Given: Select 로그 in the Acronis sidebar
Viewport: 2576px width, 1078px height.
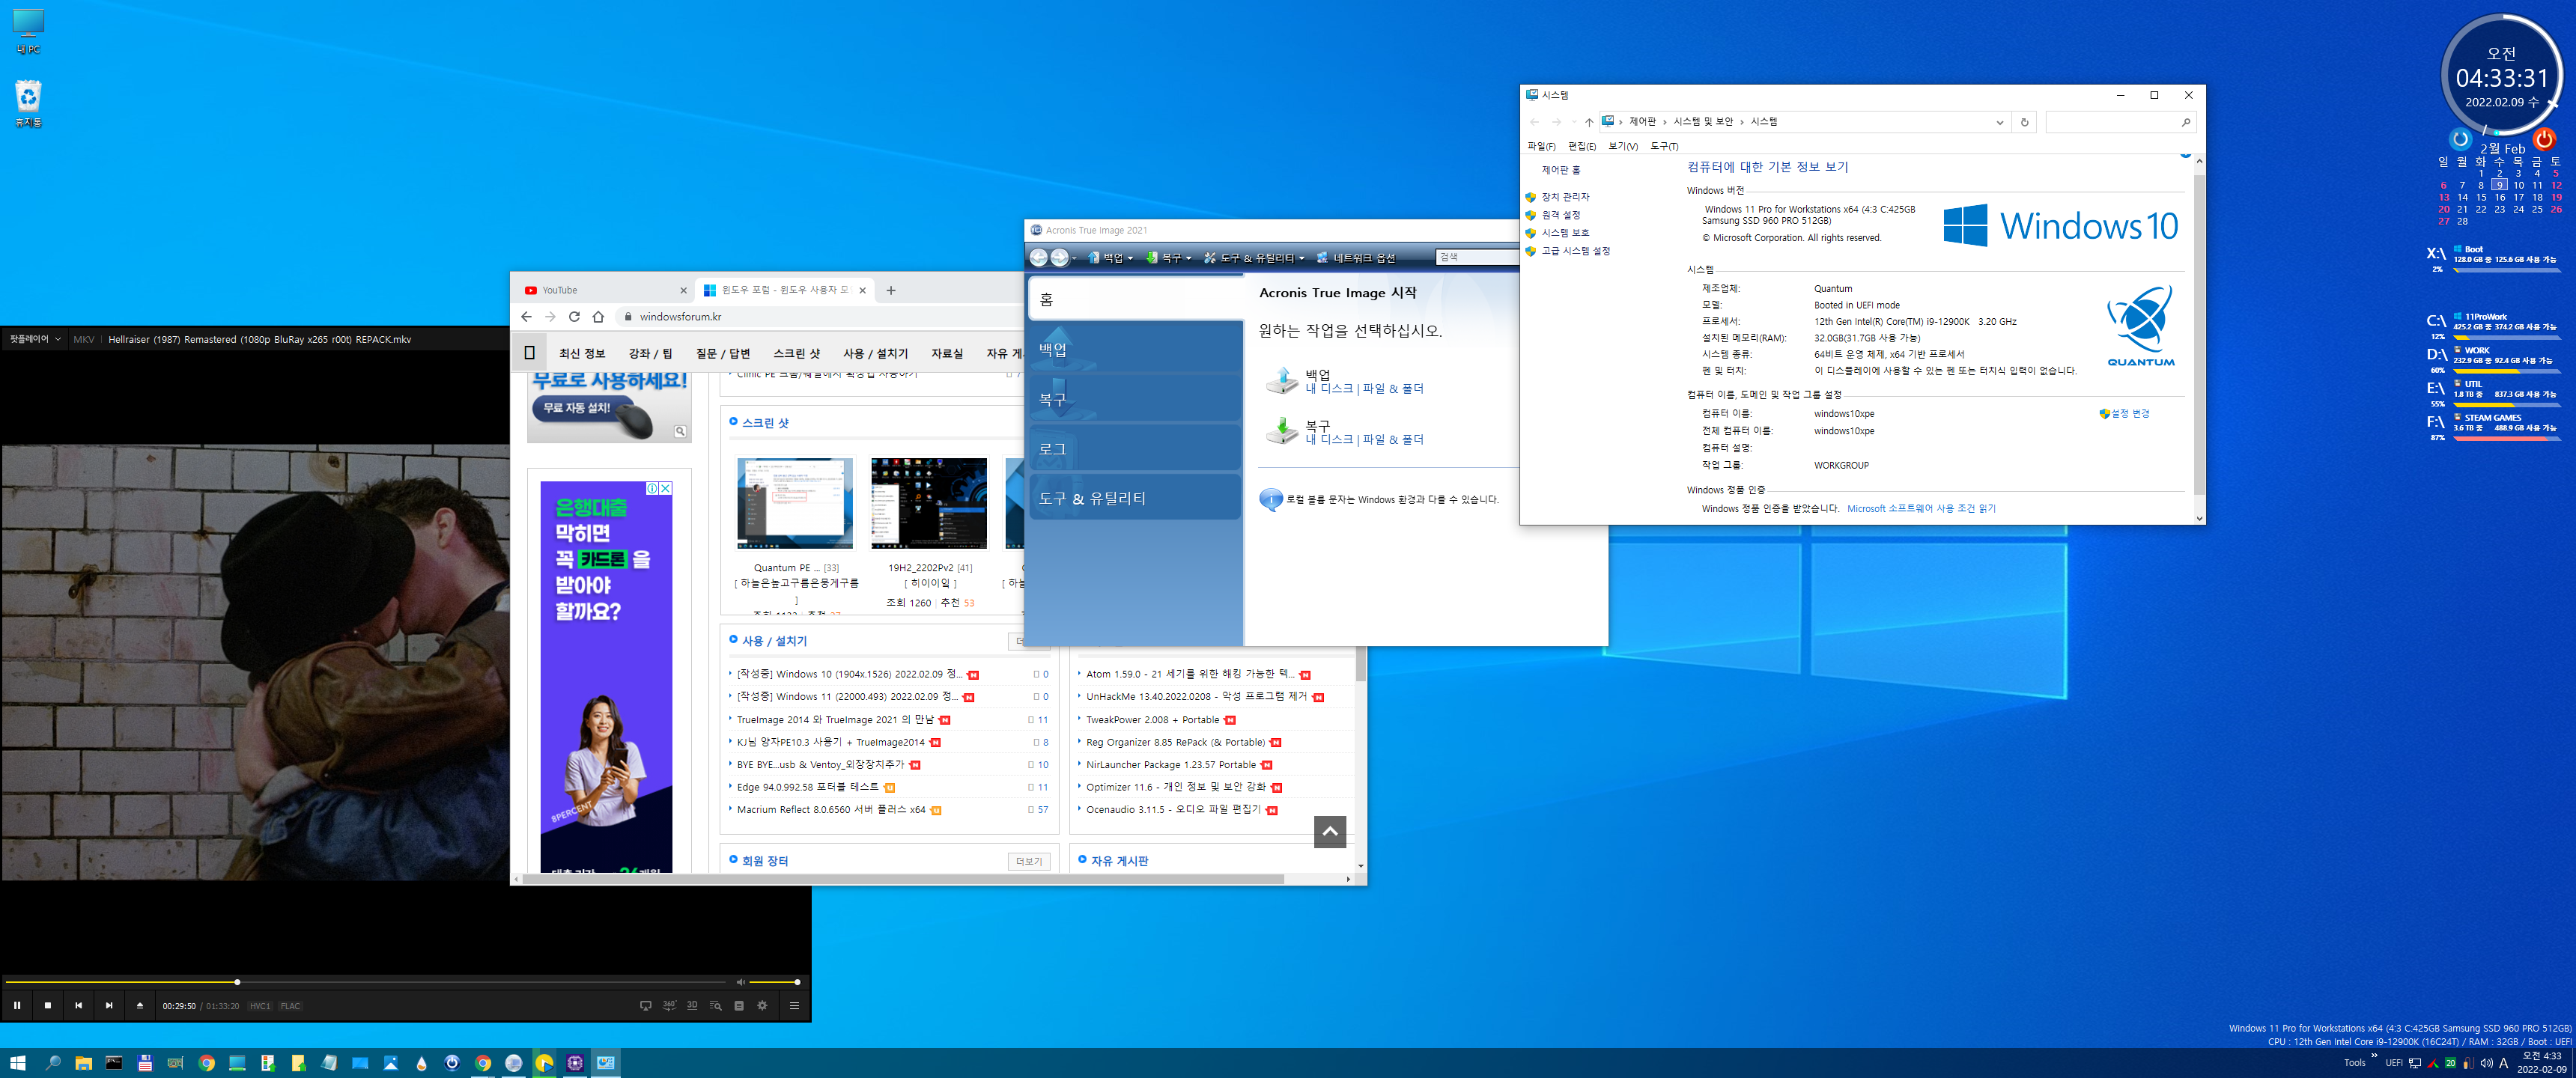Looking at the screenshot, I should (x=1135, y=448).
